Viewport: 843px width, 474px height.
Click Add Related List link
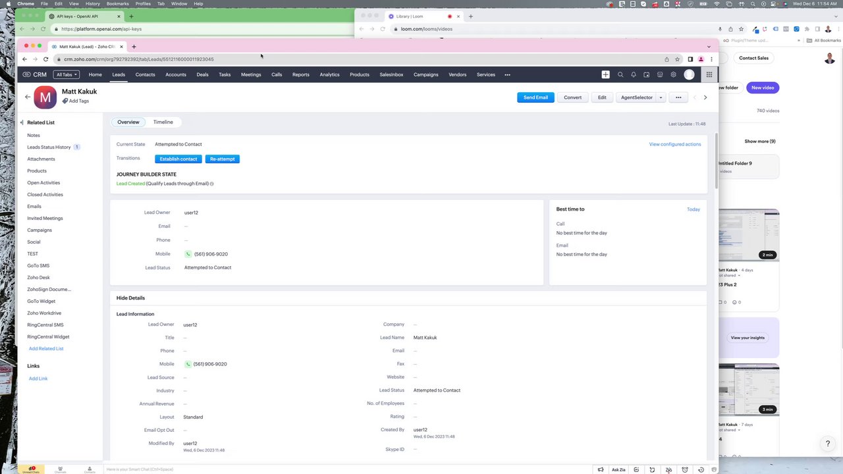[46, 348]
